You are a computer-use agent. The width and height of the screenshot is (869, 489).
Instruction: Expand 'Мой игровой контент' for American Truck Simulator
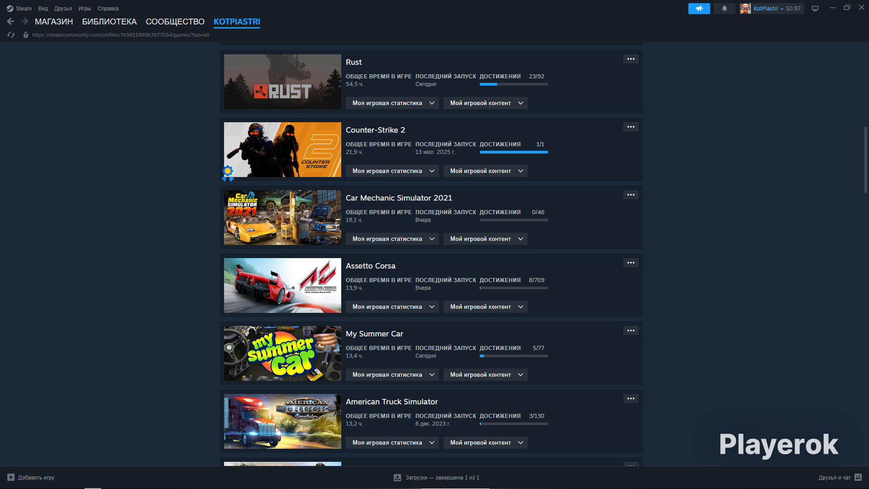pyautogui.click(x=485, y=443)
